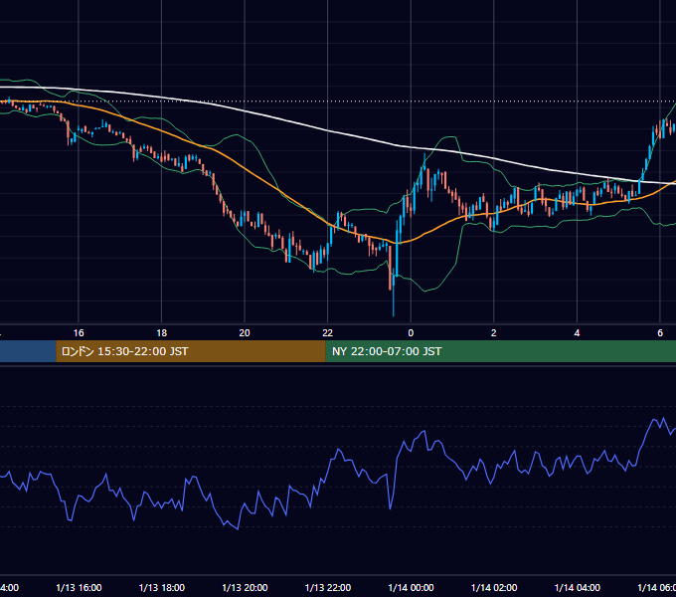
Task: Click the 1/14 04:00 label on lower axis
Action: click(x=578, y=587)
